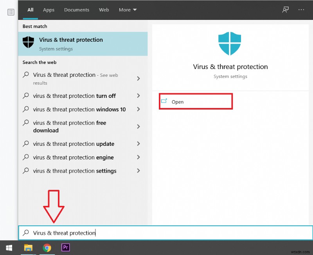313x255 pixels.
Task: Open Google Chrome from the taskbar
Action: tap(47, 248)
